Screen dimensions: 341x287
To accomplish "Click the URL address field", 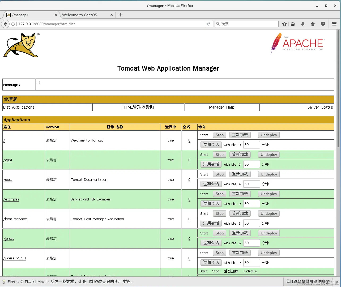I will pyautogui.click(x=110, y=24).
